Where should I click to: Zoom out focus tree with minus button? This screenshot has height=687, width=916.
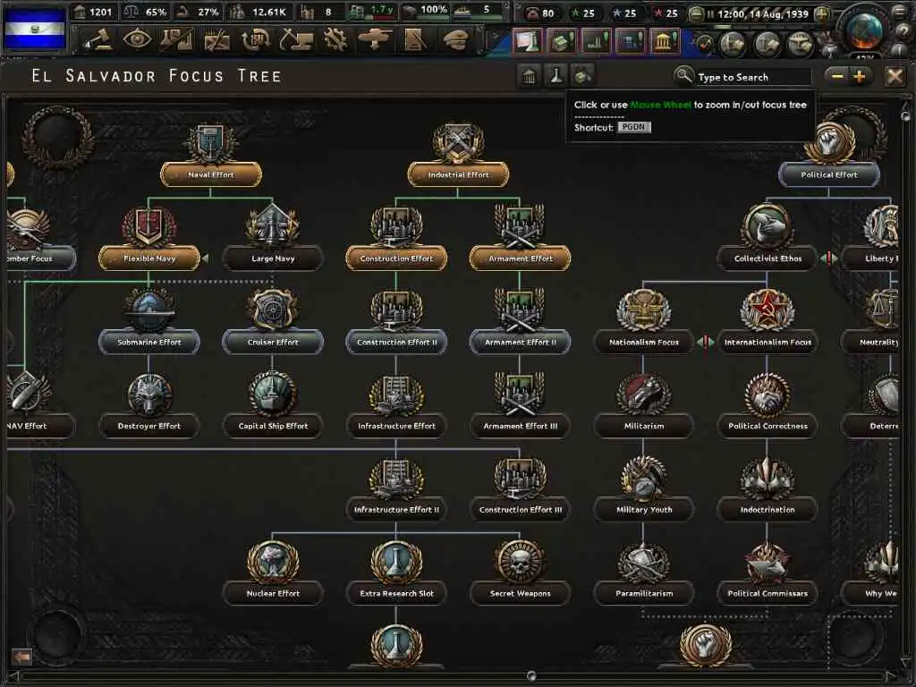click(x=837, y=77)
